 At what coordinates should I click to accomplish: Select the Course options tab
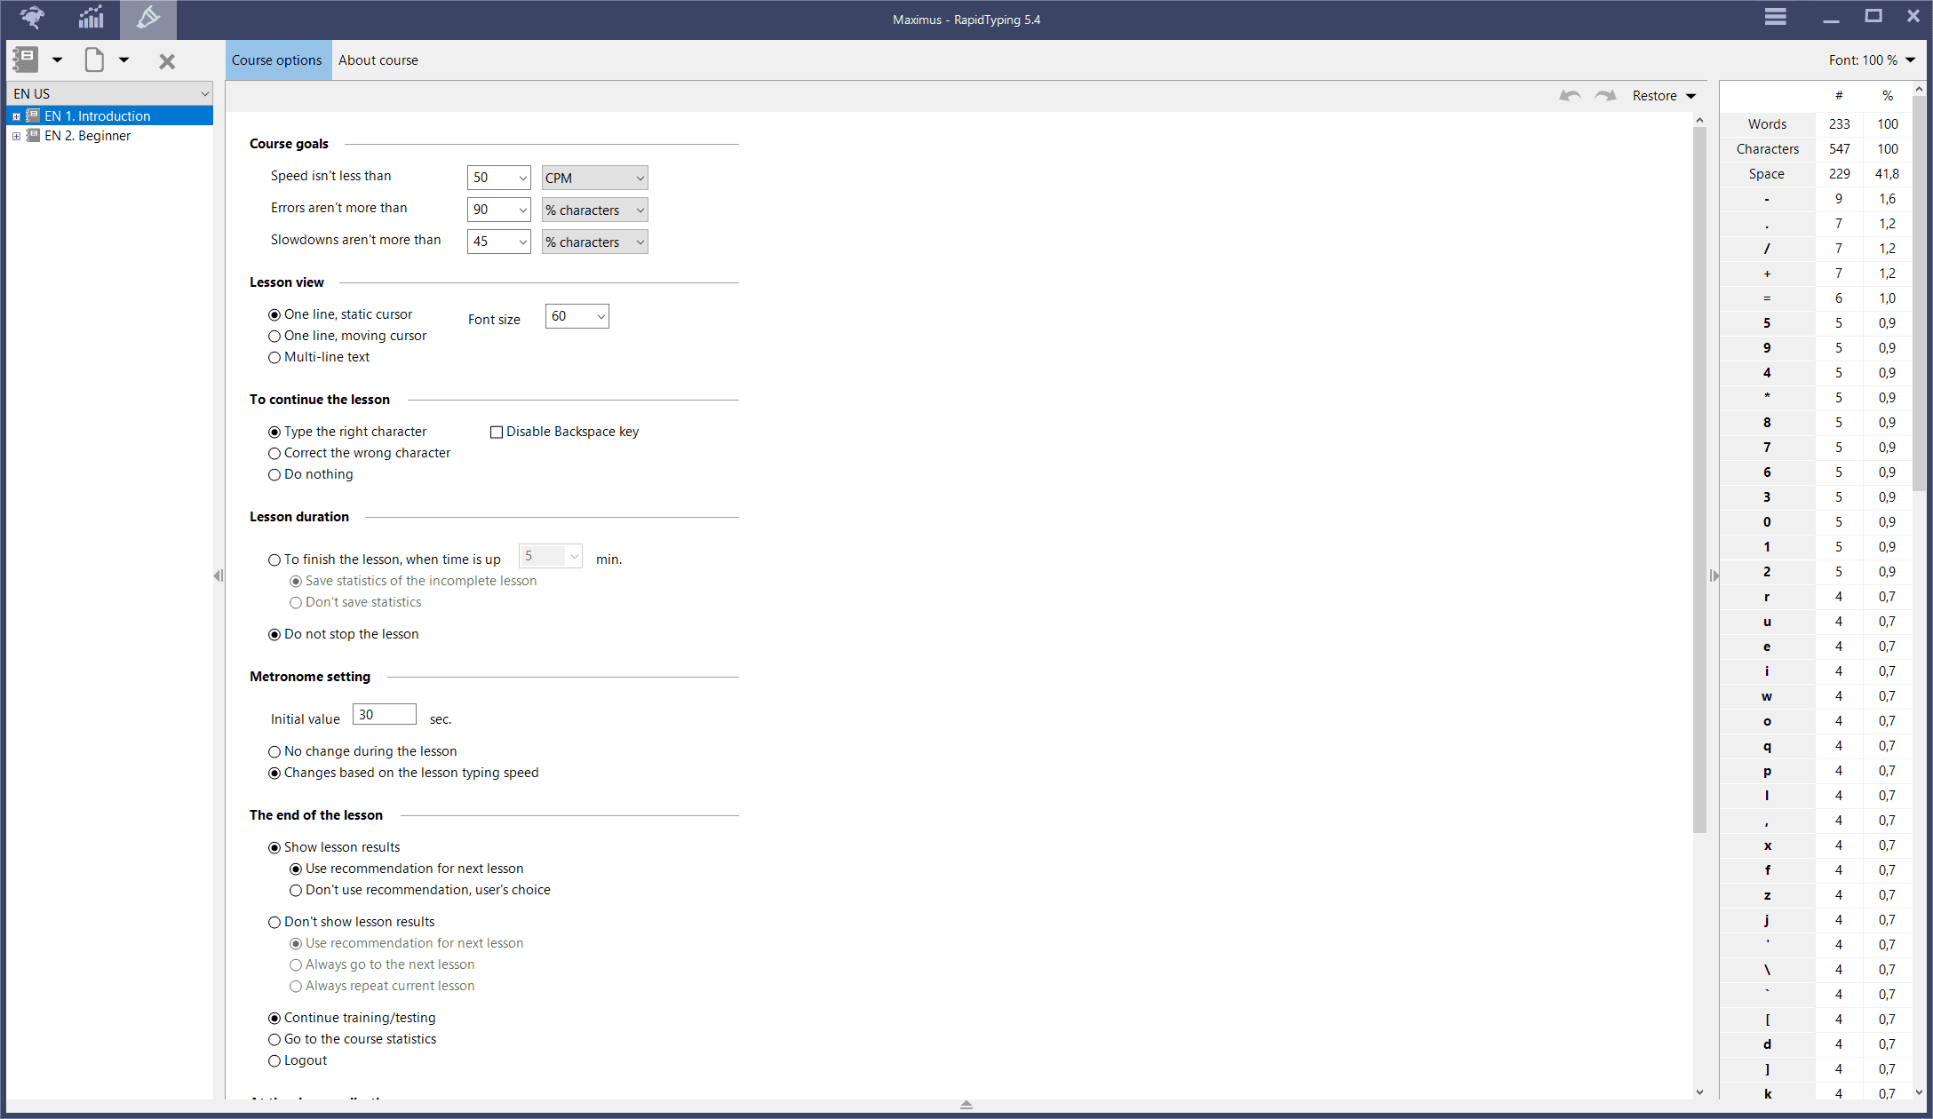276,60
